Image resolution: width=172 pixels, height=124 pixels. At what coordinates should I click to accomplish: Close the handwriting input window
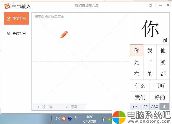tap(168, 5)
